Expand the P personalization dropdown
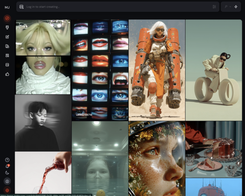 pos(227,7)
